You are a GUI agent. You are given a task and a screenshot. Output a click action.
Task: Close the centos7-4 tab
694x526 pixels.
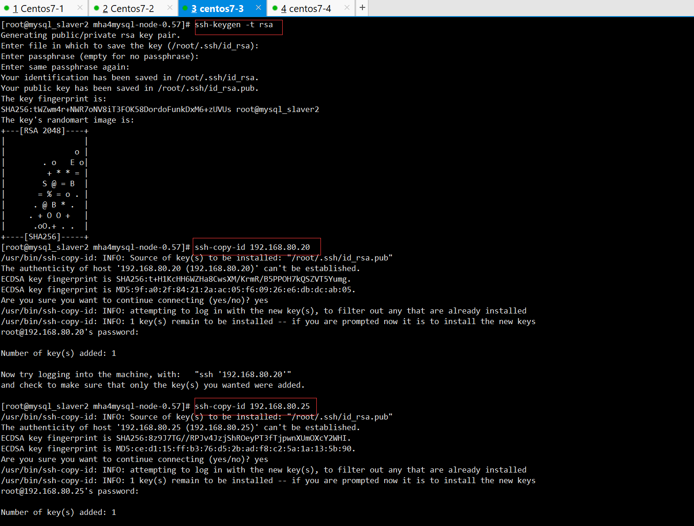coord(347,8)
